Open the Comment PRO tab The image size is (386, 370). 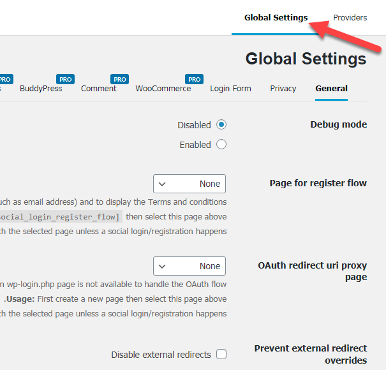click(98, 89)
